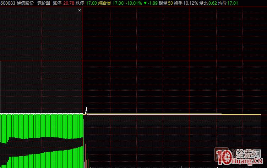The image size is (267, 168).
Task: Open the 竞价图 auction chart label
Action: coord(44,3)
